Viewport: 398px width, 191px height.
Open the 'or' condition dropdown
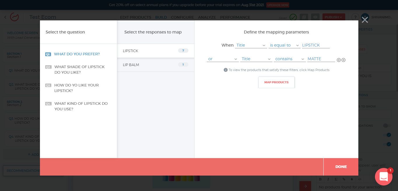pos(223,59)
